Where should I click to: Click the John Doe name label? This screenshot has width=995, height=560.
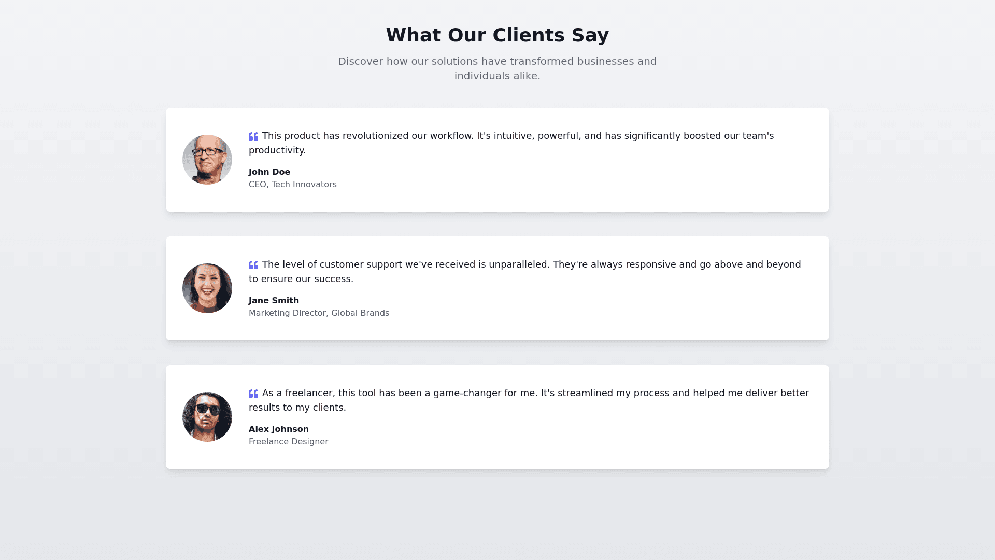[x=269, y=172]
